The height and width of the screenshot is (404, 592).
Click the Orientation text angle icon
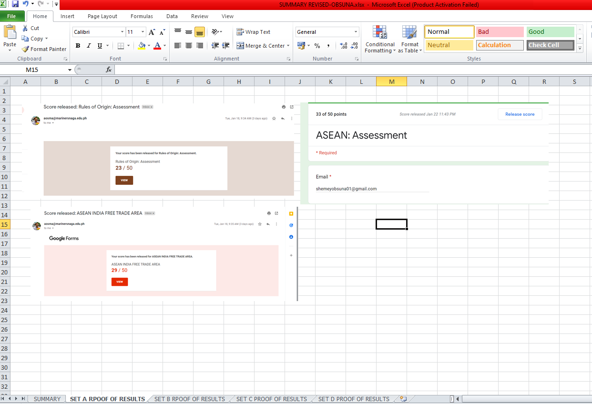coord(215,32)
